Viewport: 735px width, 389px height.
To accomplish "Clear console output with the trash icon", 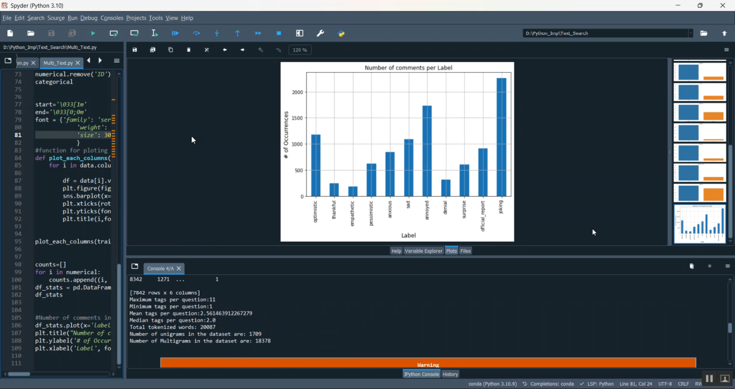I will [692, 266].
